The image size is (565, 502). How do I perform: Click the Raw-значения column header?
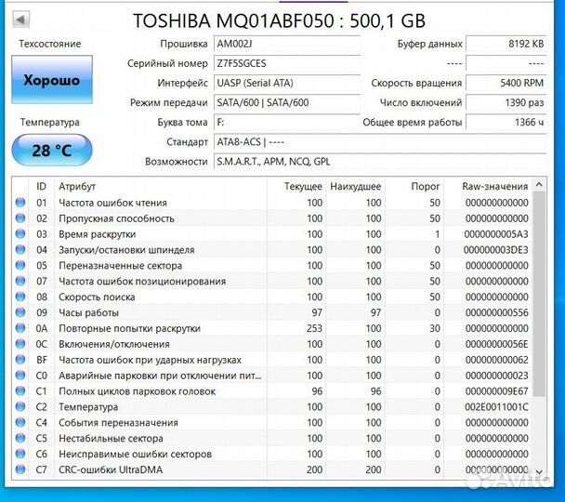488,186
